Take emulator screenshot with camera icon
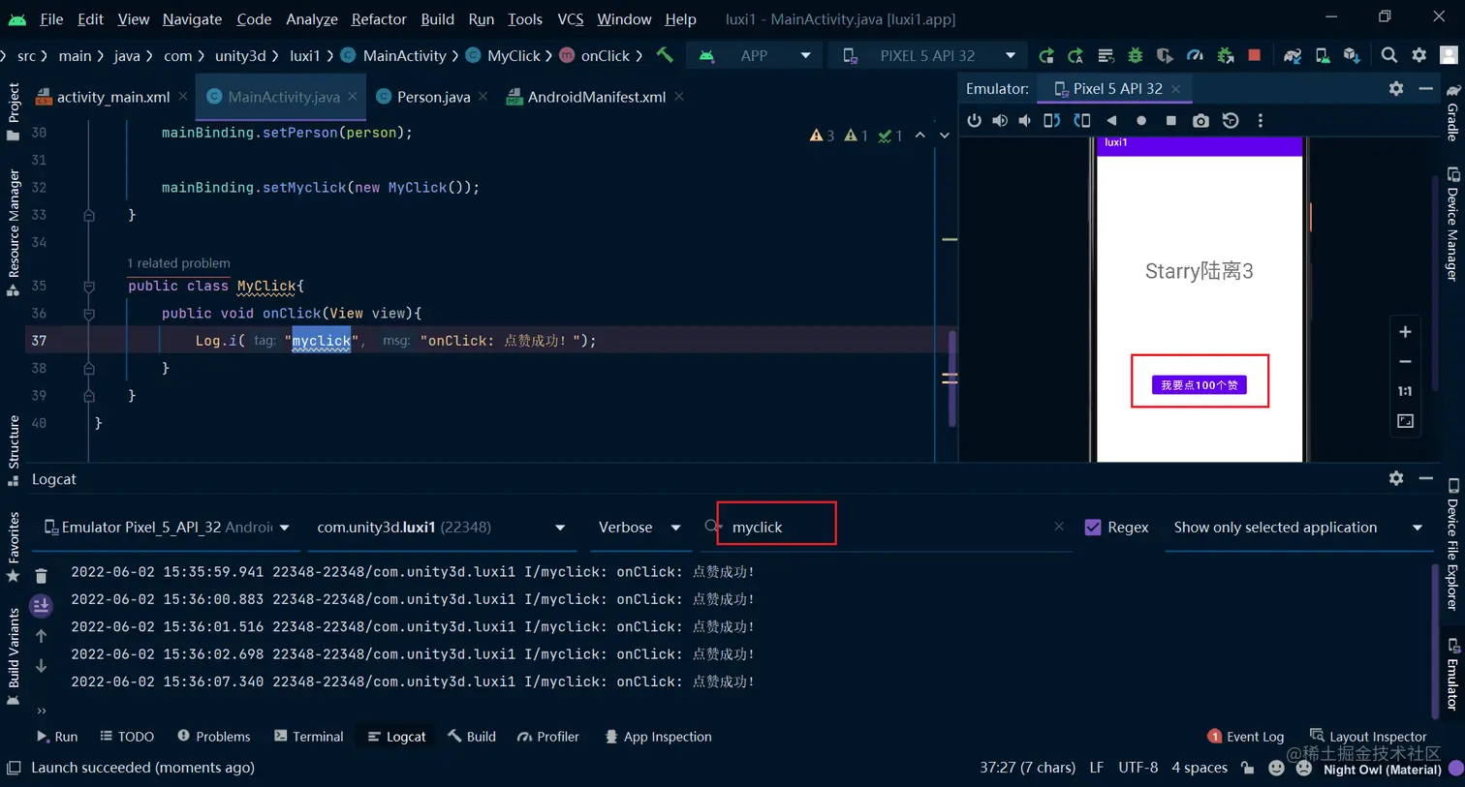Viewport: 1465px width, 787px height. [1200, 121]
